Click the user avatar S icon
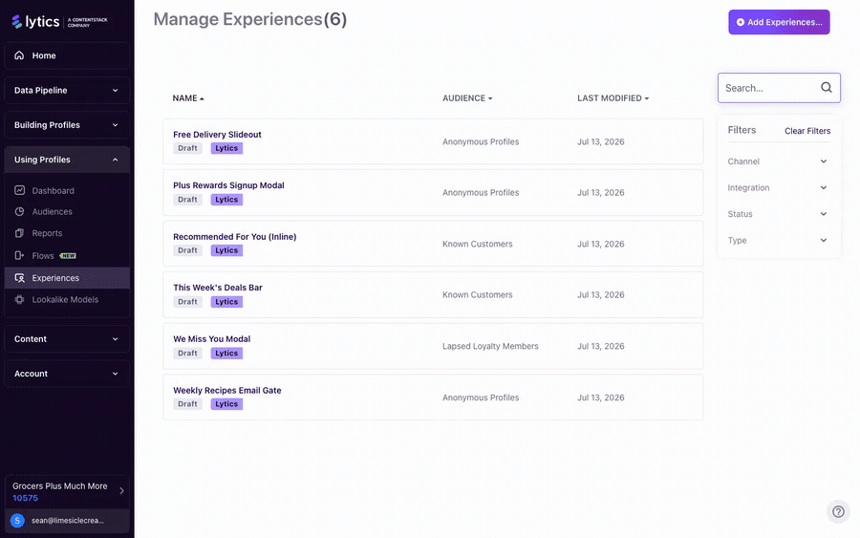The width and height of the screenshot is (860, 538). coord(17,521)
